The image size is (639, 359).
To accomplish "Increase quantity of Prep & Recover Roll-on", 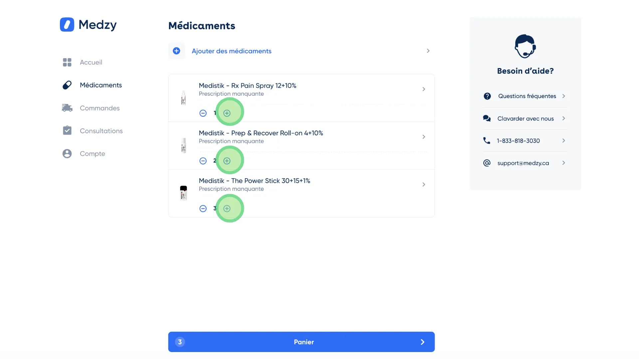I will point(227,161).
